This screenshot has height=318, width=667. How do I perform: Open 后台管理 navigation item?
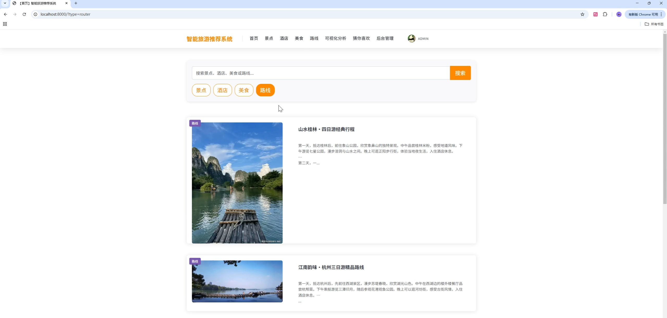pyautogui.click(x=385, y=38)
